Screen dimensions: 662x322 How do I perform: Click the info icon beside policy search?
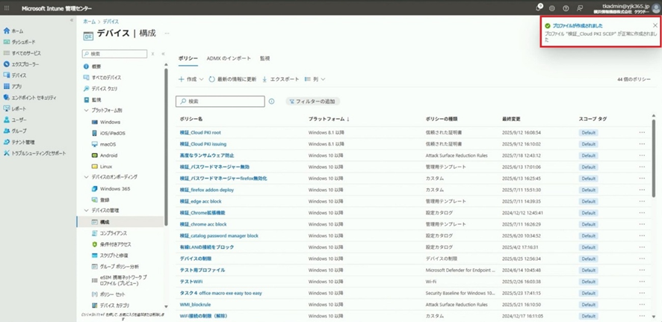click(x=271, y=102)
